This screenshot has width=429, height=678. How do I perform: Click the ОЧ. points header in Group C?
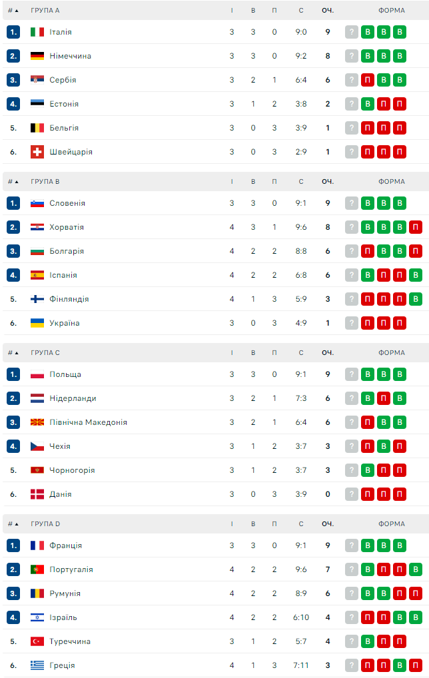coord(328,353)
